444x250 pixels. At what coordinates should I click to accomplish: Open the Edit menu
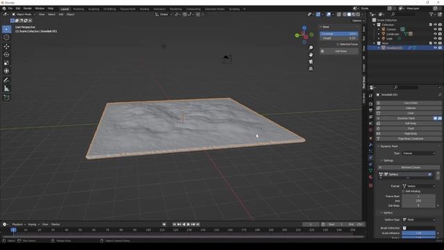(18, 8)
